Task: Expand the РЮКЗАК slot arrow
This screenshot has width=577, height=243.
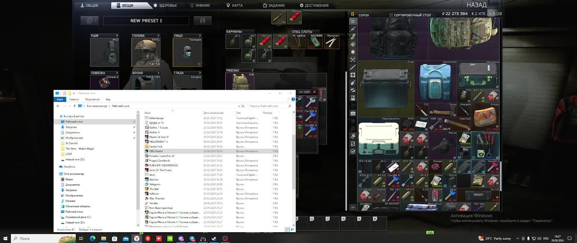Action: 252,71
